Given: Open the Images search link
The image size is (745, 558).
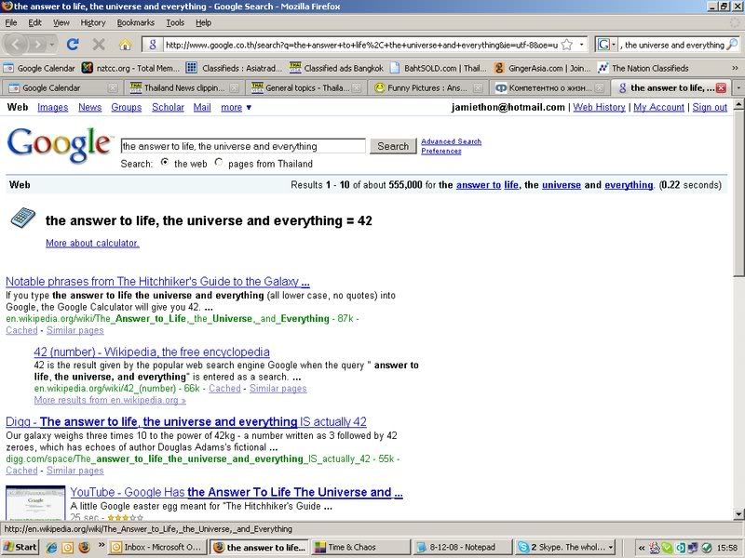Looking at the screenshot, I should [53, 107].
